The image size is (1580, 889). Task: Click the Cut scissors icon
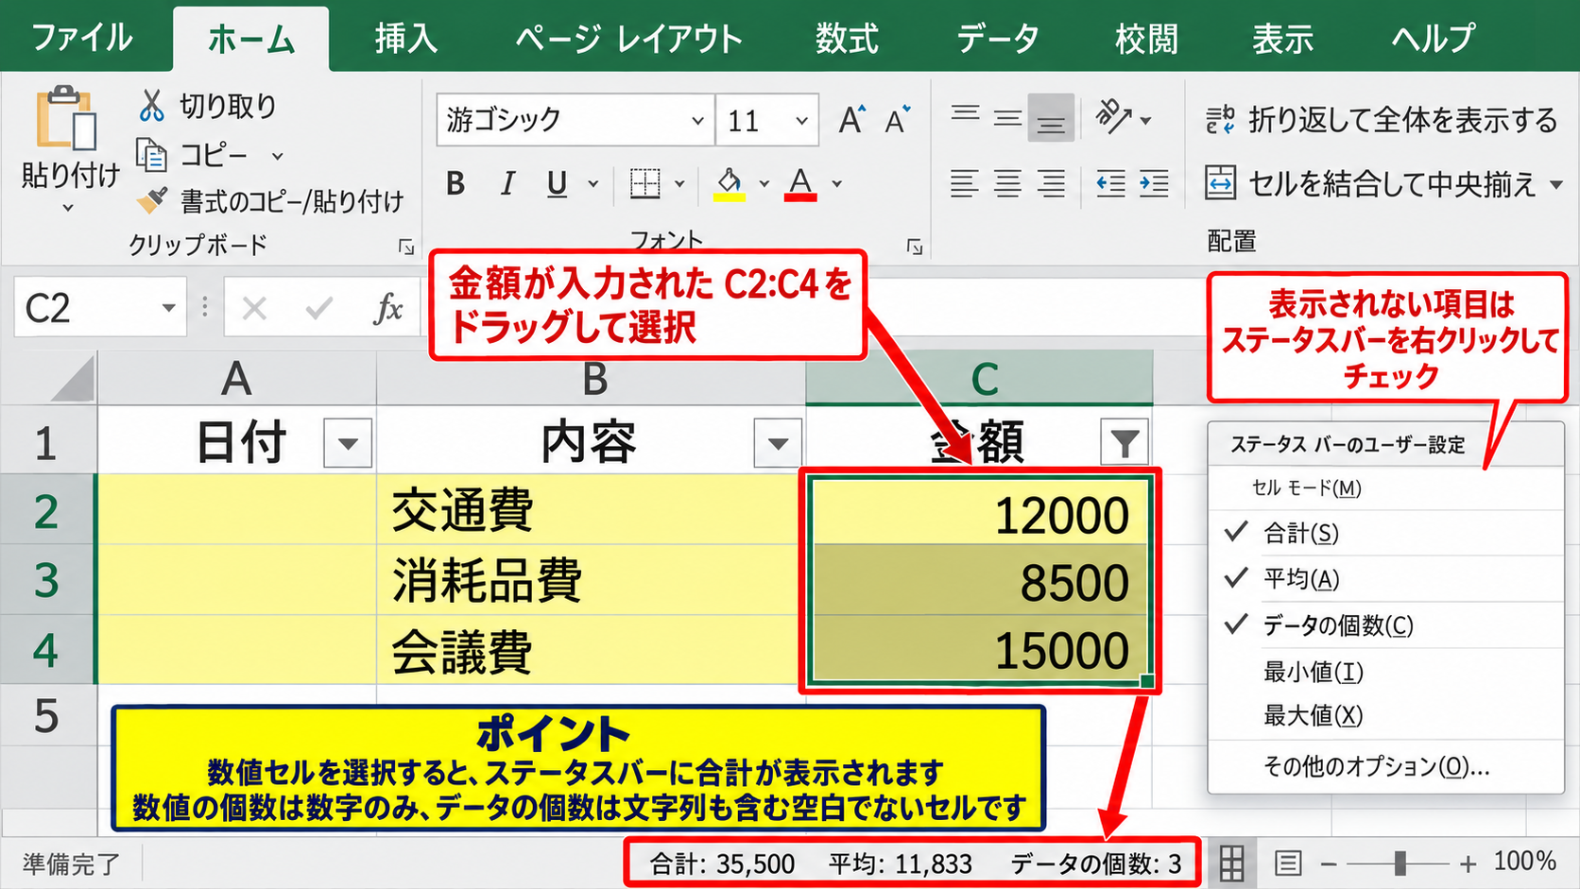pos(151,106)
